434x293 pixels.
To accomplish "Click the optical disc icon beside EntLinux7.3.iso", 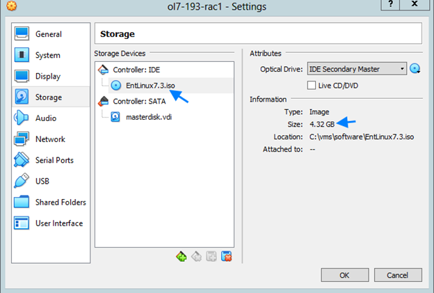I will tap(116, 86).
